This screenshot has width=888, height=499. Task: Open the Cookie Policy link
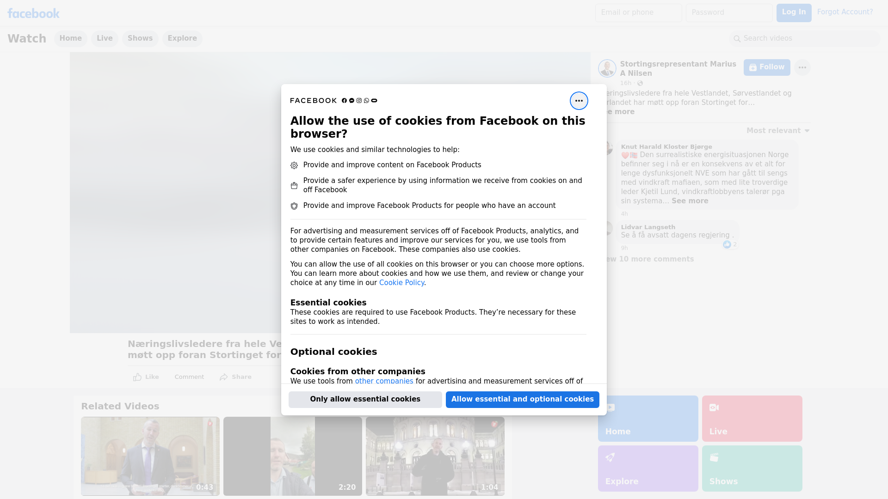click(401, 283)
